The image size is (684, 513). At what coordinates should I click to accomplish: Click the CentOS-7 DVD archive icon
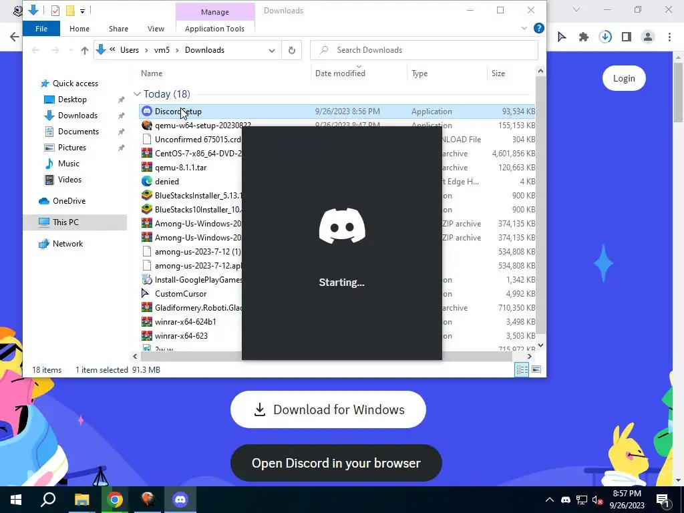pyautogui.click(x=147, y=153)
